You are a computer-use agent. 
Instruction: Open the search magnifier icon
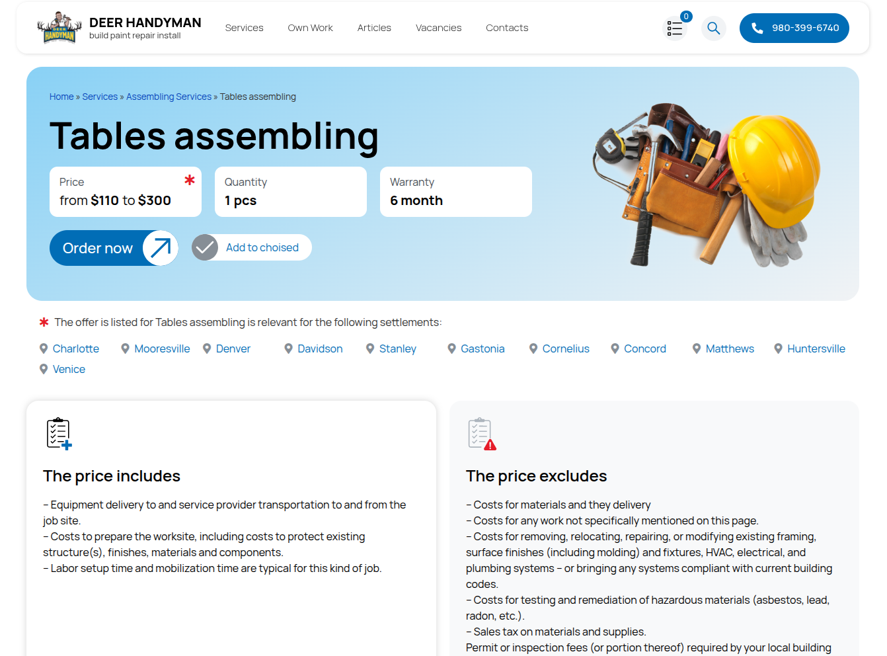click(713, 28)
